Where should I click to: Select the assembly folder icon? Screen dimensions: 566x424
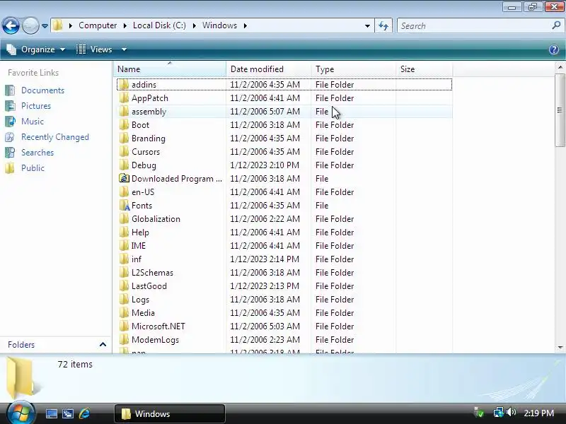(x=124, y=112)
